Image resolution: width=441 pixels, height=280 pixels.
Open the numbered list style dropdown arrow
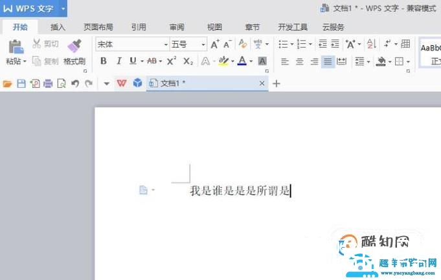coord(310,44)
